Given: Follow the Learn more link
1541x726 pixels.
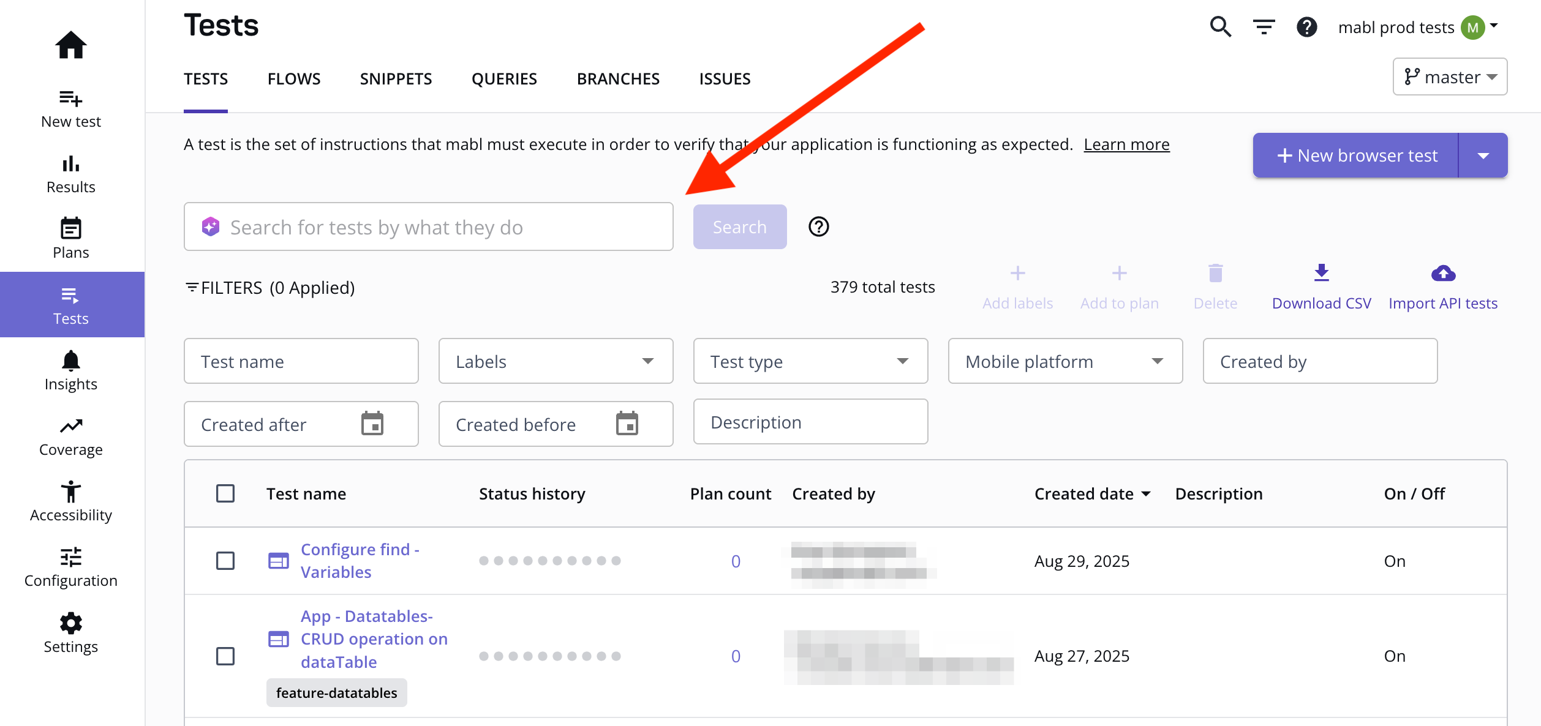Looking at the screenshot, I should [1126, 144].
